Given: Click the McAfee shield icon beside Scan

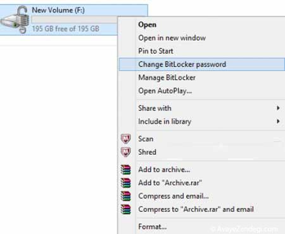Looking at the screenshot, I should (x=125, y=139).
